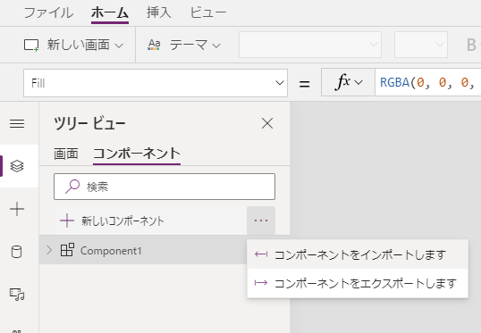This screenshot has width=481, height=333.
Task: Open the data cylinder sidebar icon
Action: click(x=17, y=252)
